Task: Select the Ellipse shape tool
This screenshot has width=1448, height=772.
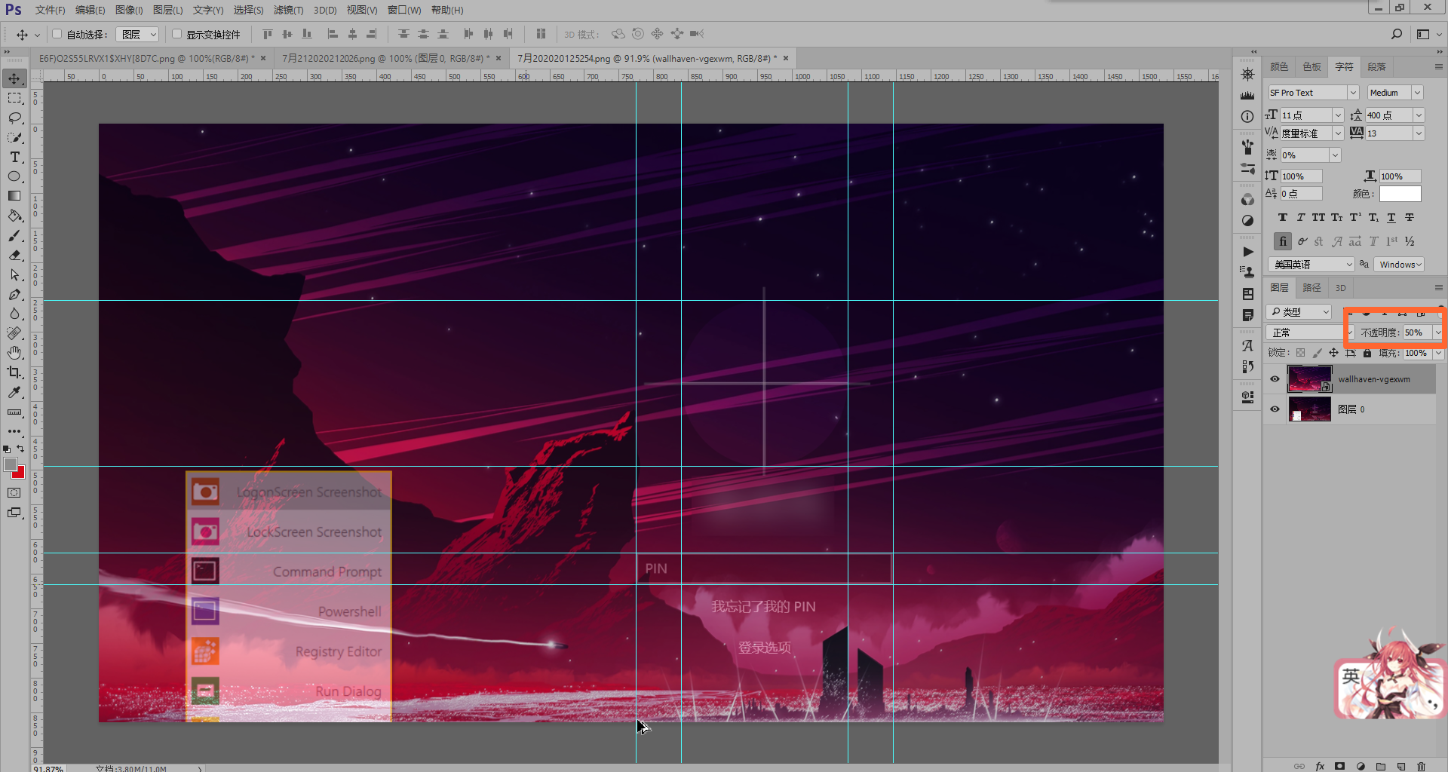Action: (x=14, y=176)
